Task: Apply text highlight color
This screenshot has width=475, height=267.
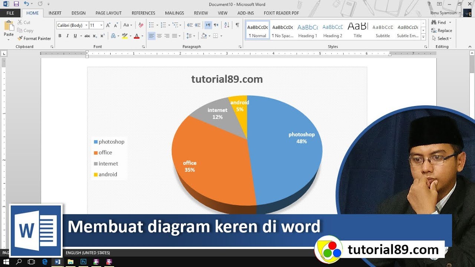Action: 125,36
